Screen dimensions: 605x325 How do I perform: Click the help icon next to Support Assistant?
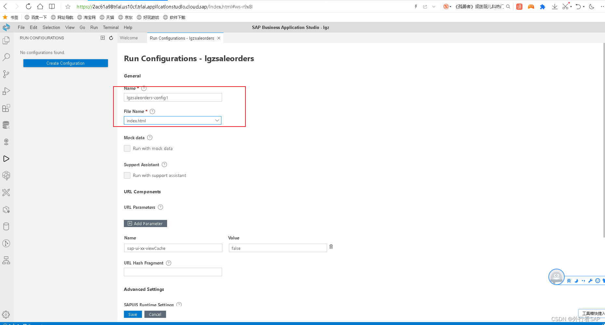tap(164, 165)
